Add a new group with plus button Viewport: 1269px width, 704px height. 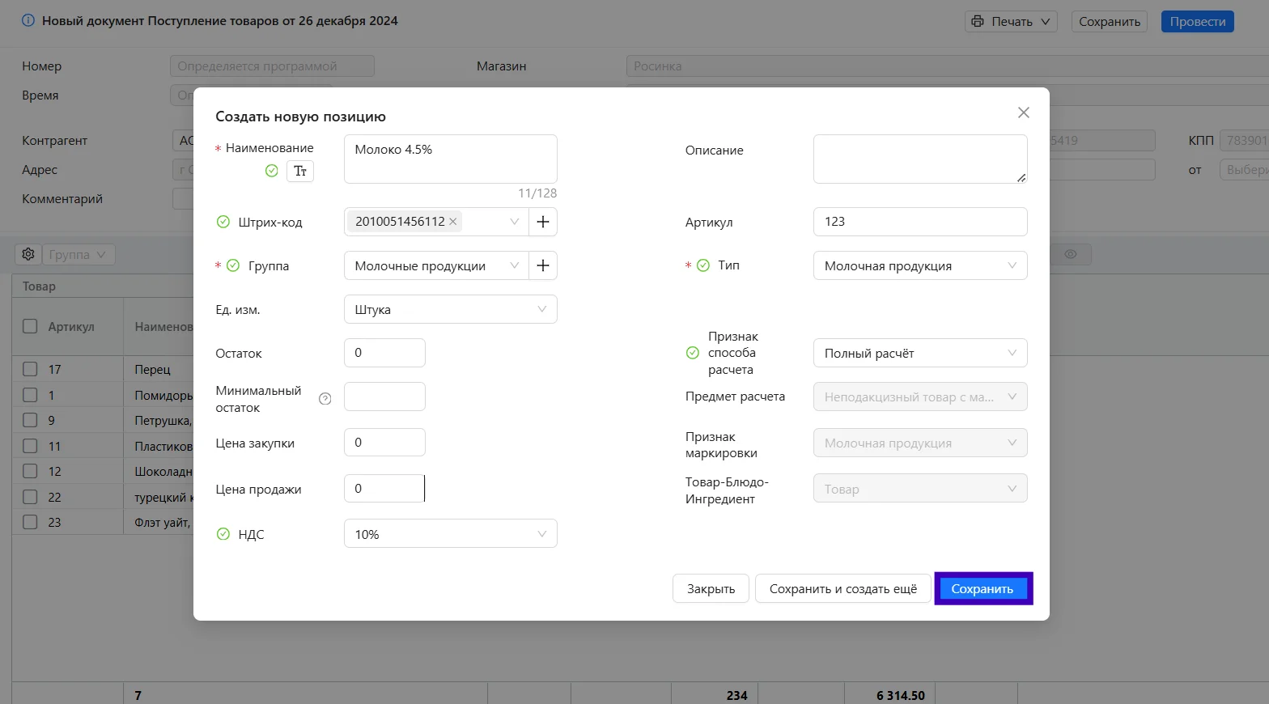(543, 265)
